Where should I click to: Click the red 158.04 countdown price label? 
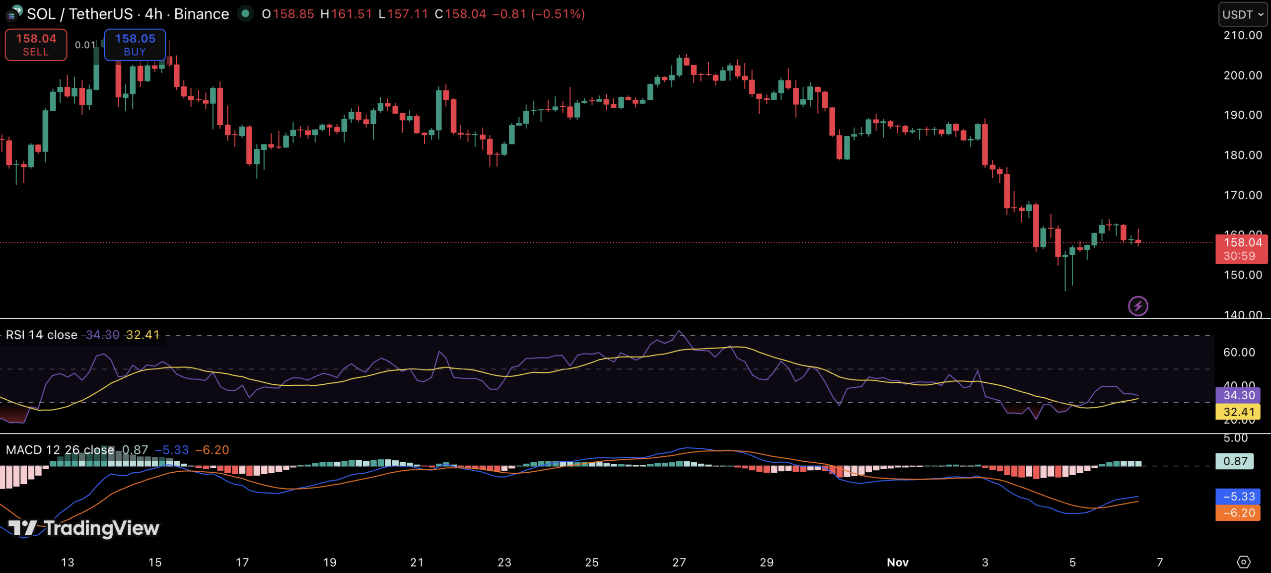(1240, 249)
